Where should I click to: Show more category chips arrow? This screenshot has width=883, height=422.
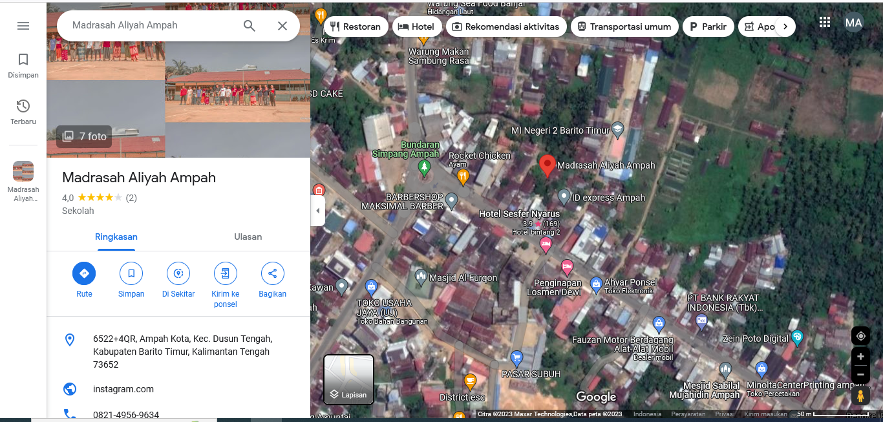click(785, 26)
